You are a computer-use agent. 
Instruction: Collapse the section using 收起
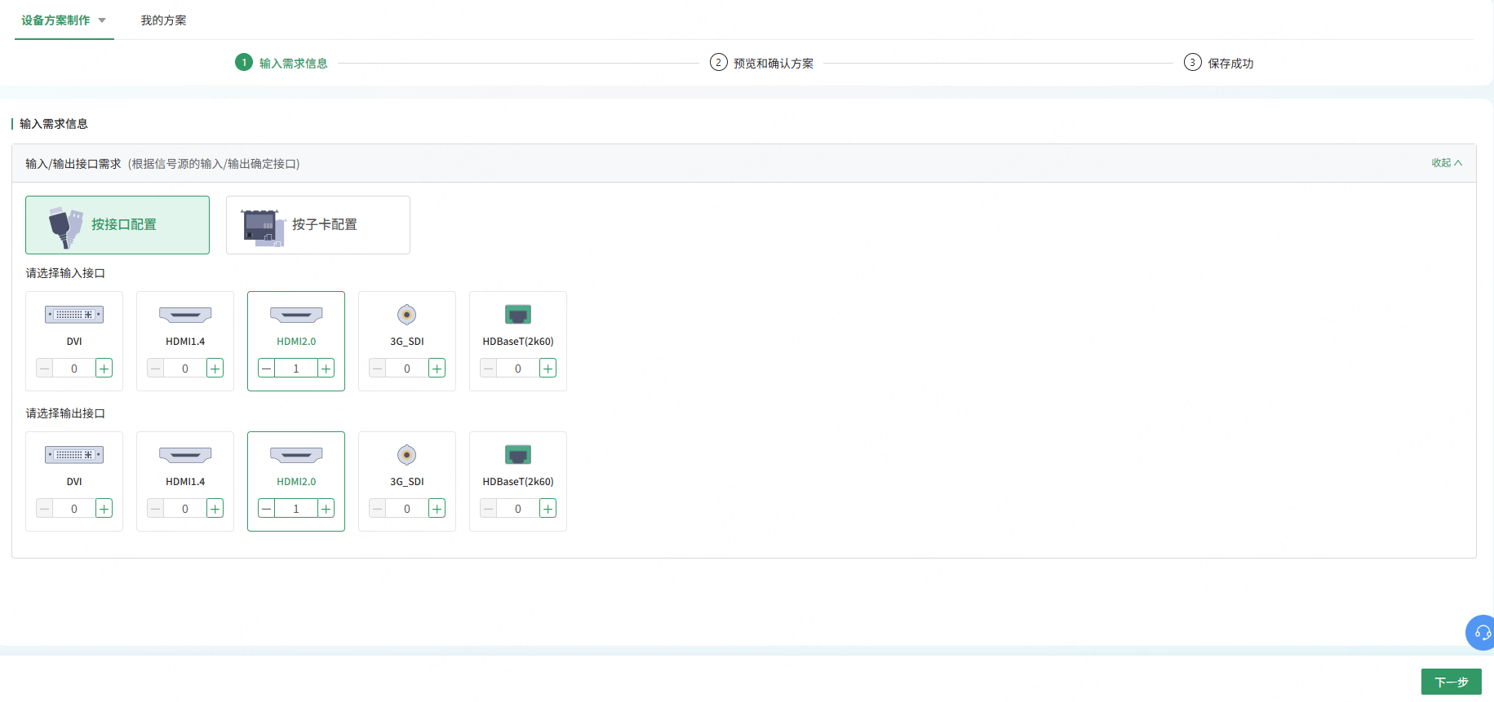1447,163
